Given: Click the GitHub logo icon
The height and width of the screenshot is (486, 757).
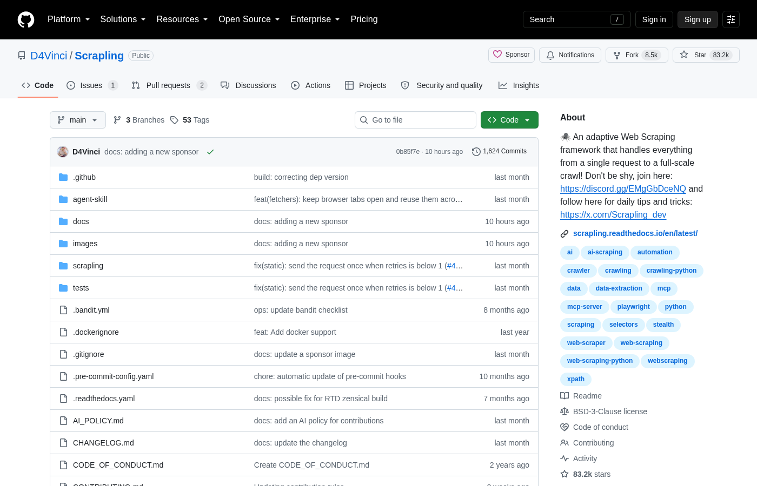Looking at the screenshot, I should (x=26, y=19).
